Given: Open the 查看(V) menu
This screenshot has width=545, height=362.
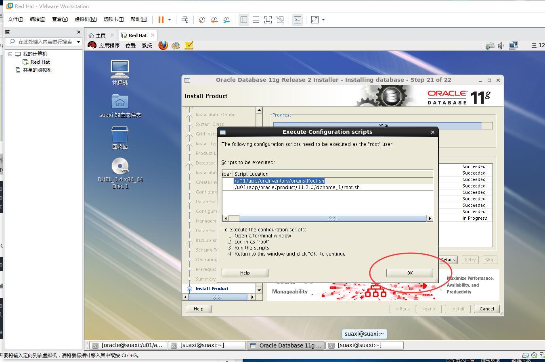Looking at the screenshot, I should click(60, 19).
